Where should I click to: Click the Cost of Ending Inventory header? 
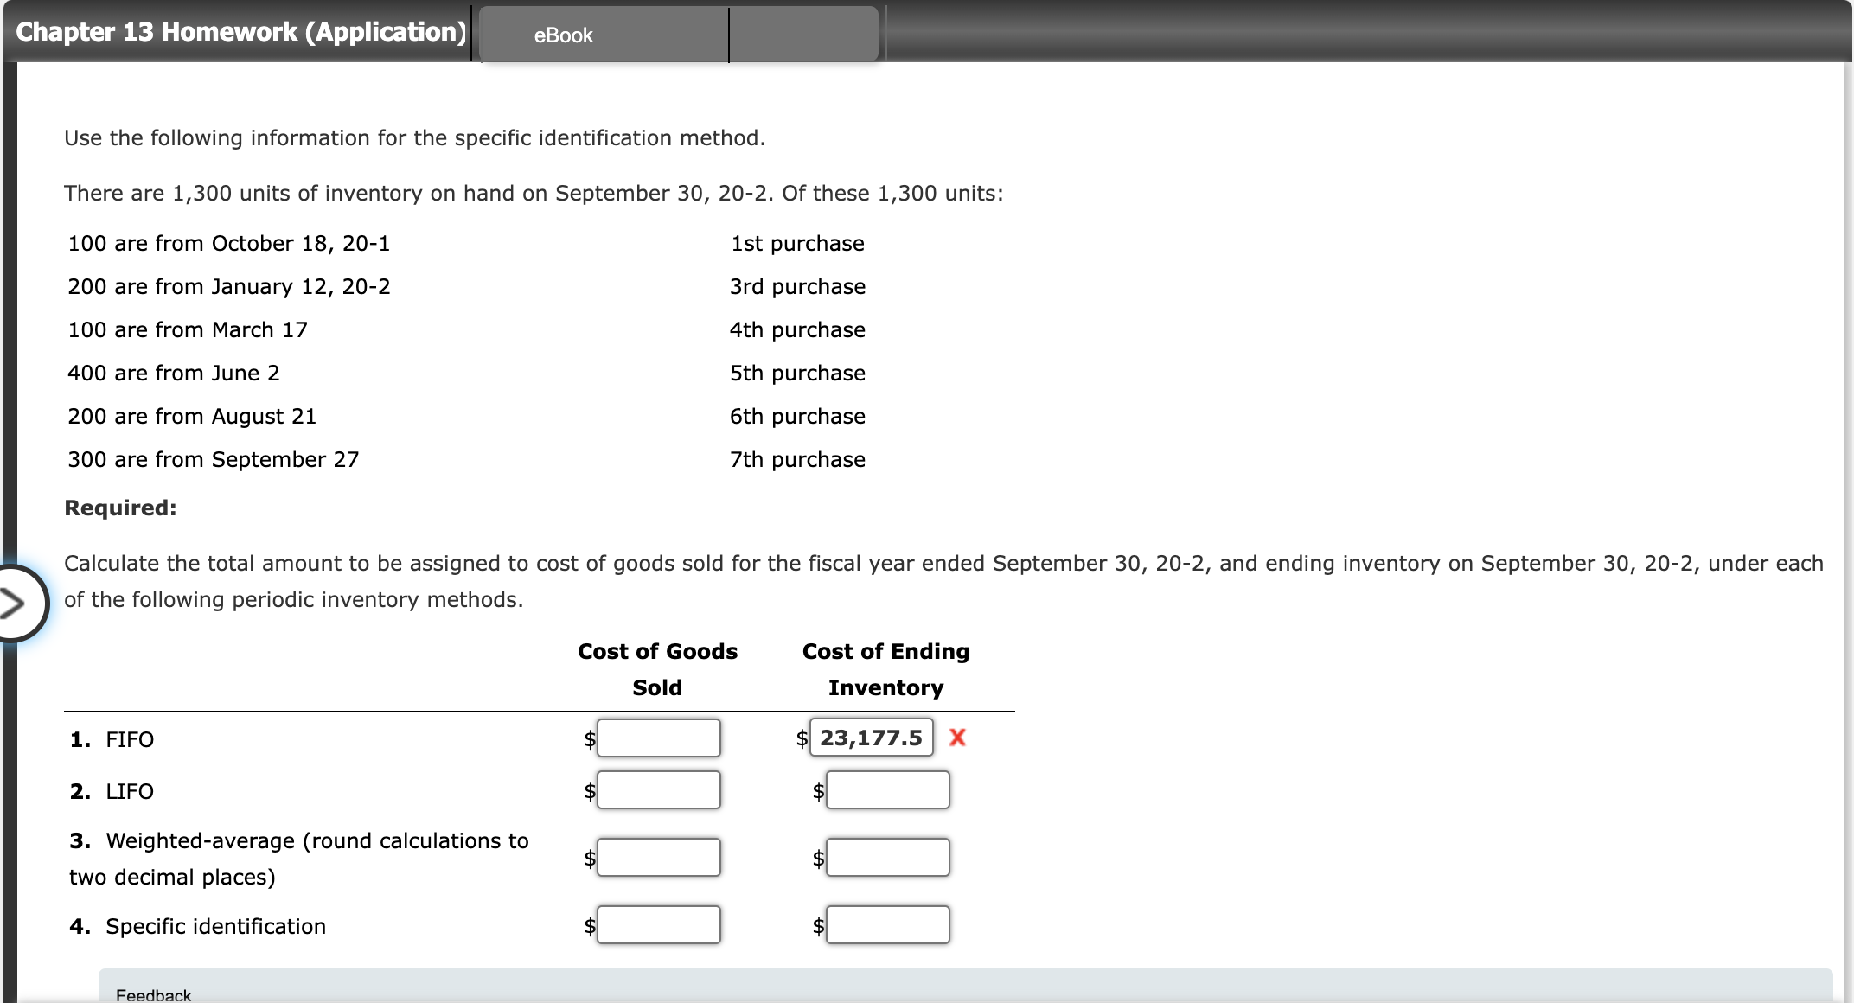[x=885, y=669]
